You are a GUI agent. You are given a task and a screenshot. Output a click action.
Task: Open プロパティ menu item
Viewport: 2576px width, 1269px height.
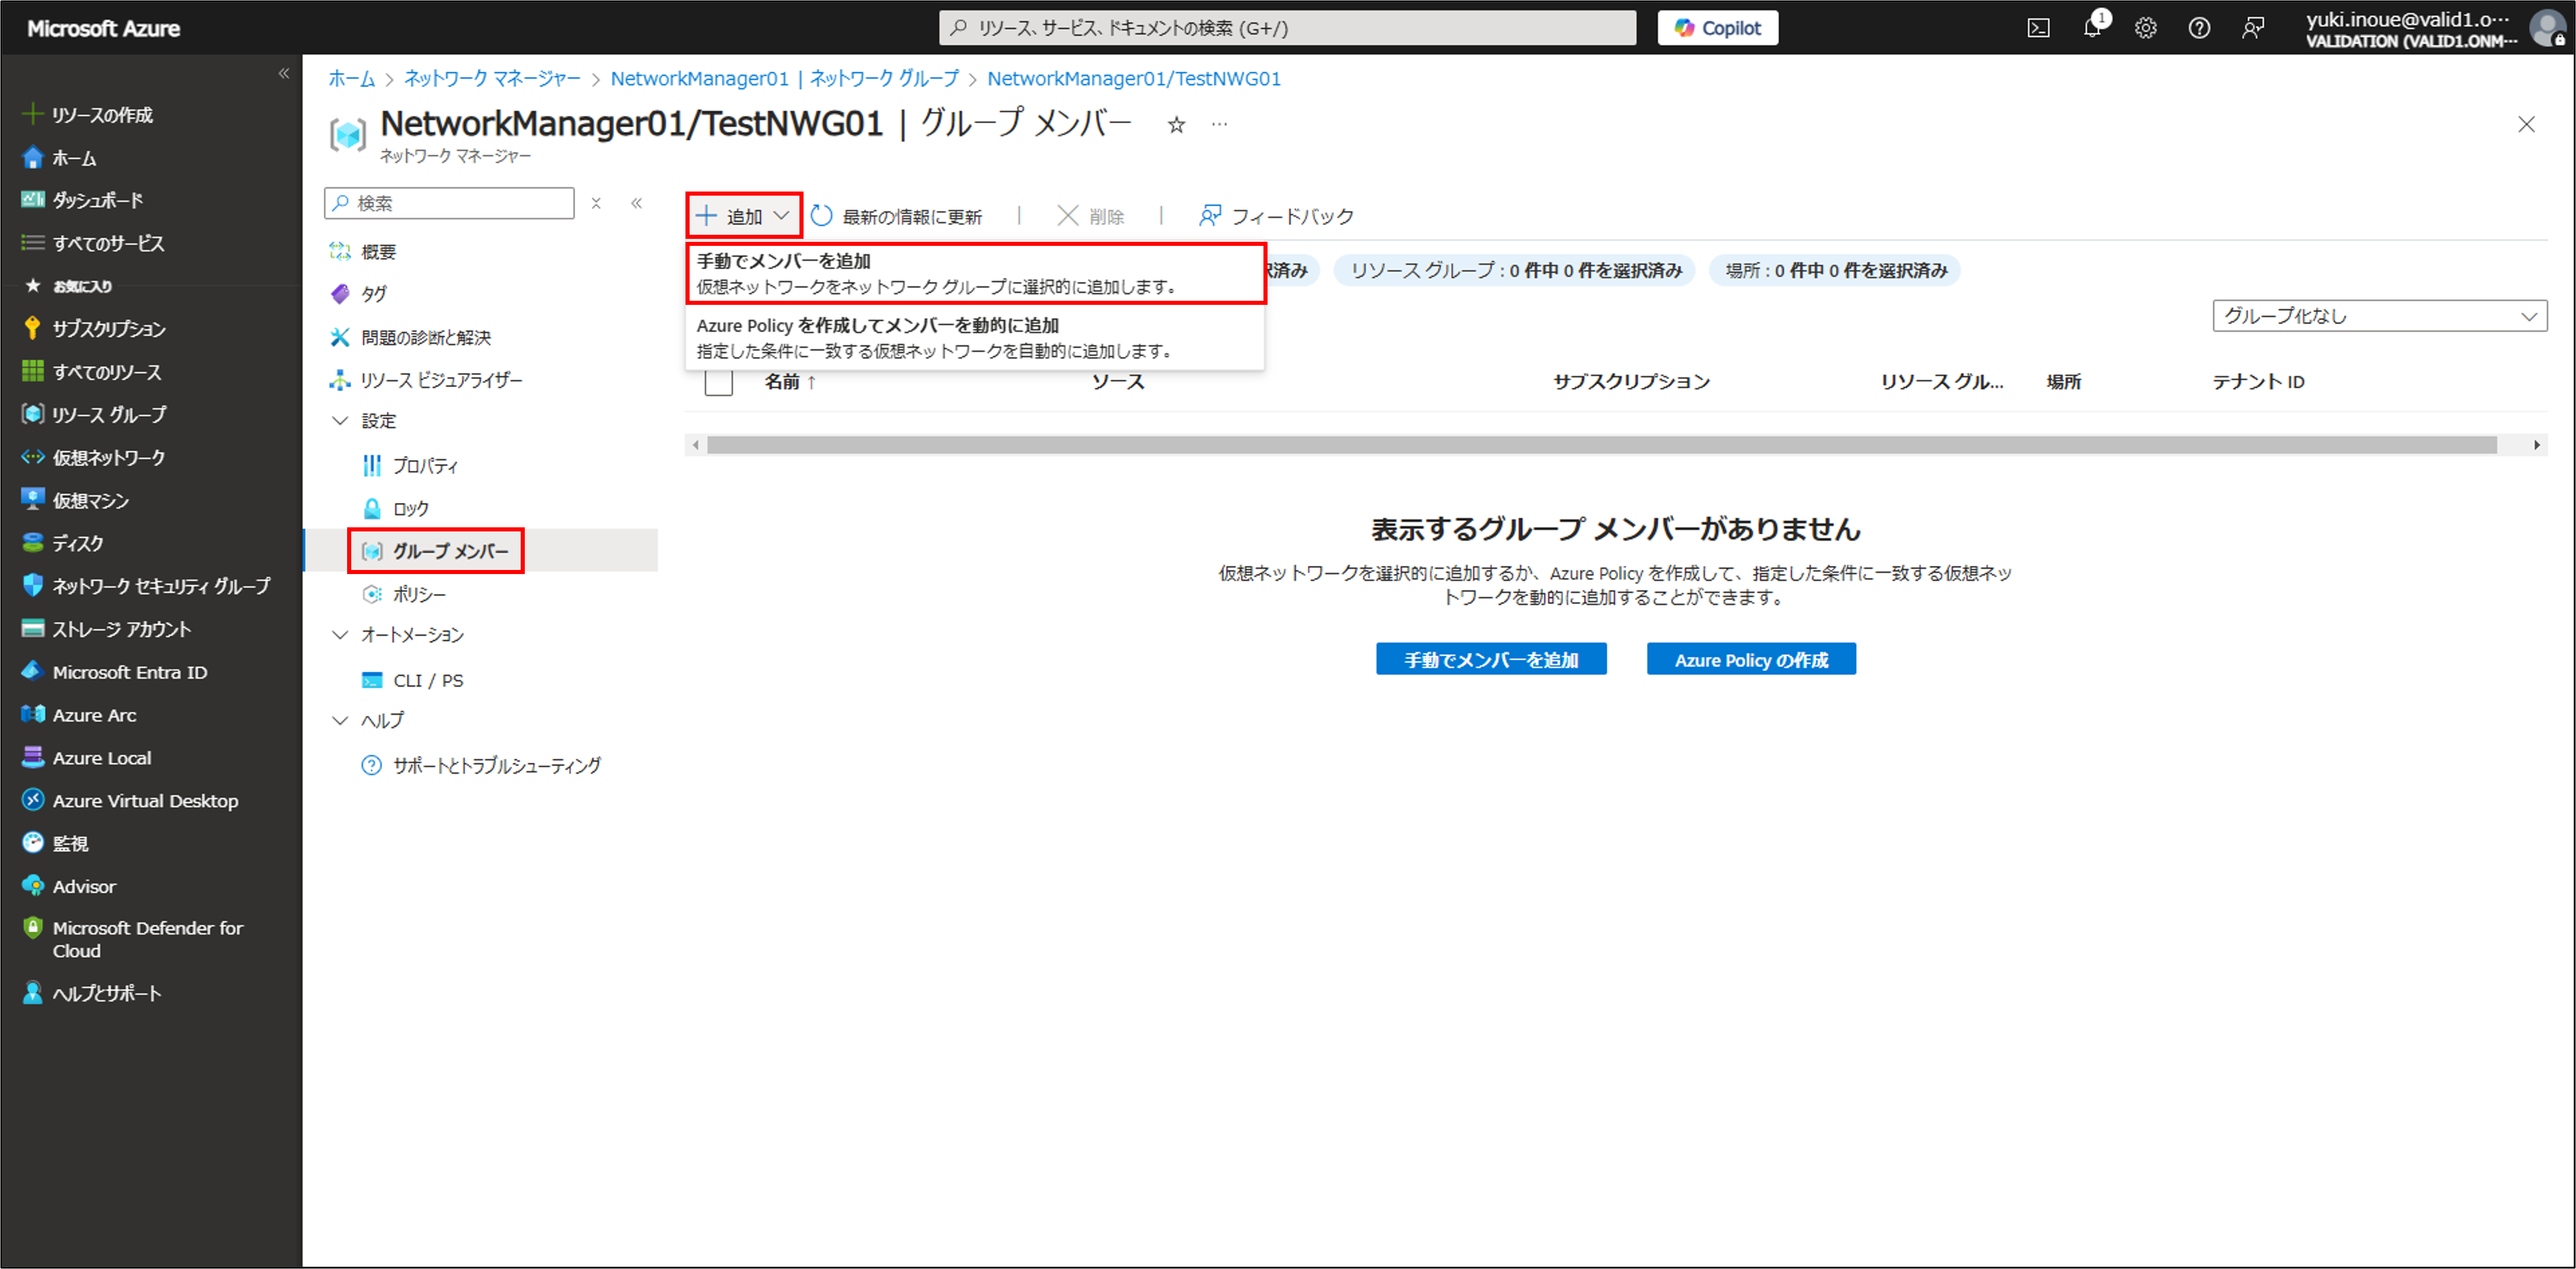click(x=410, y=465)
